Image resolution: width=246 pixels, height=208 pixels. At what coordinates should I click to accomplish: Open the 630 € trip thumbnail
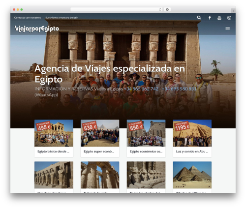pyautogui.click(x=100, y=133)
